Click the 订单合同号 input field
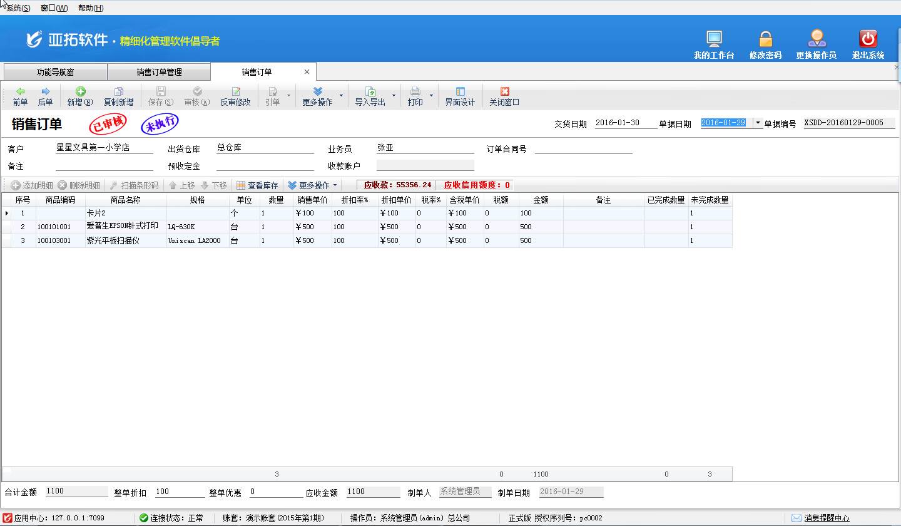Viewport: 901px width, 526px height. point(583,149)
